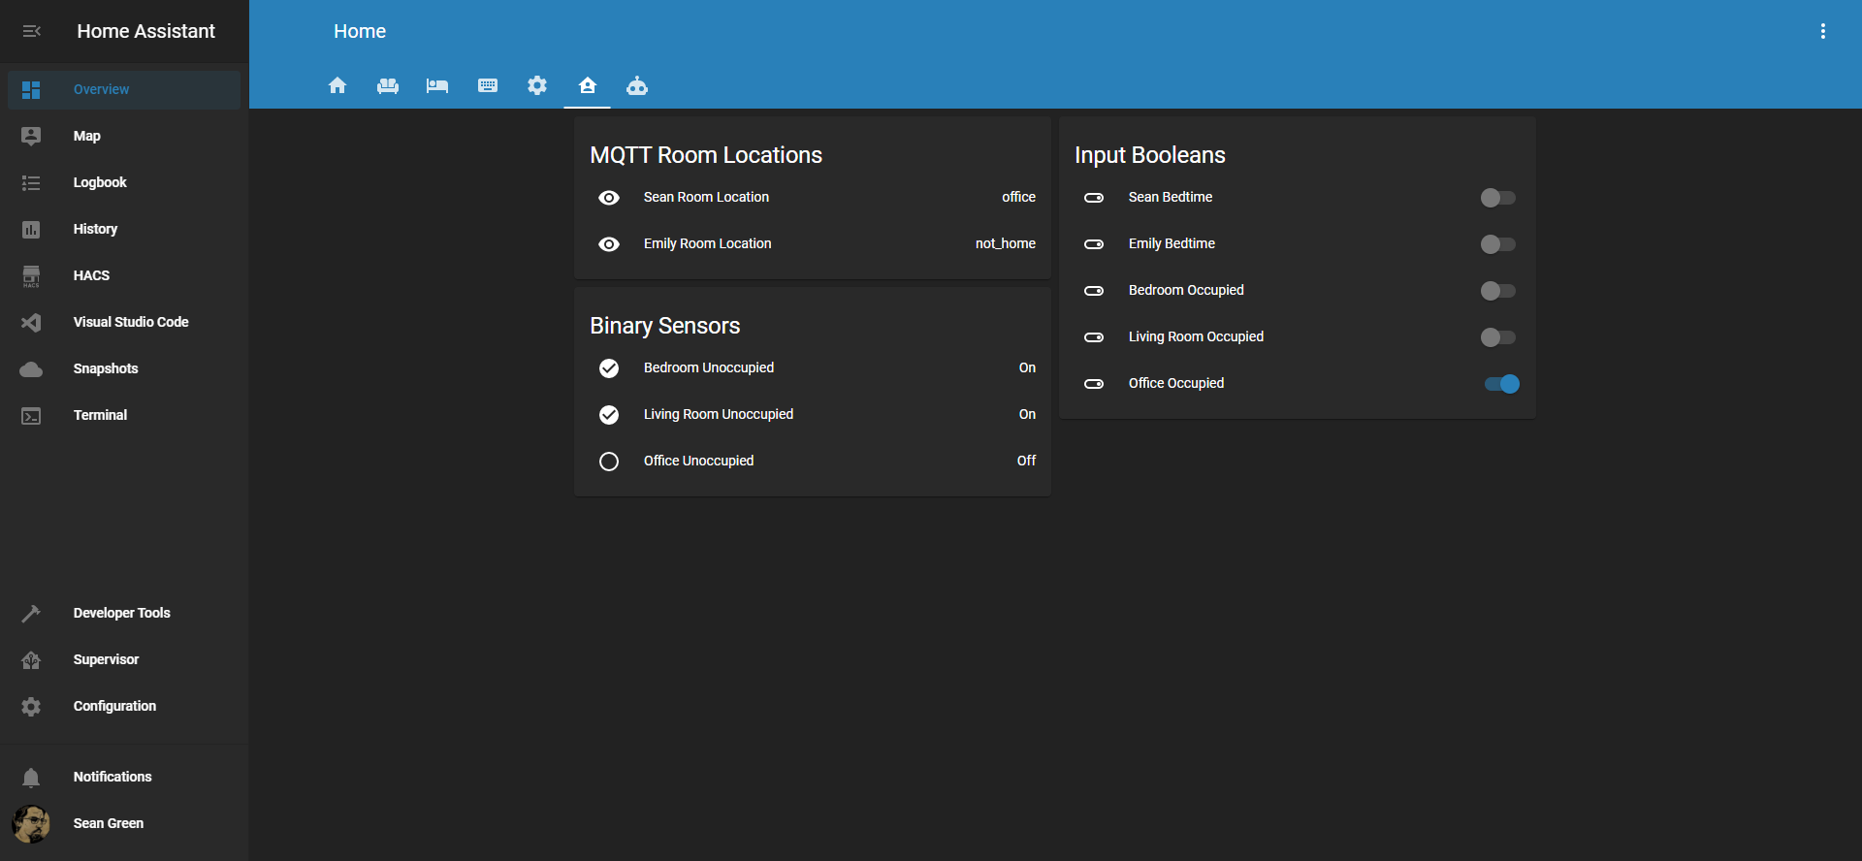Click the Sean Bedtime label text

tap(1171, 197)
